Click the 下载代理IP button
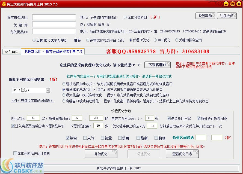Viewport: 243px width, 174px height. [158, 65]
